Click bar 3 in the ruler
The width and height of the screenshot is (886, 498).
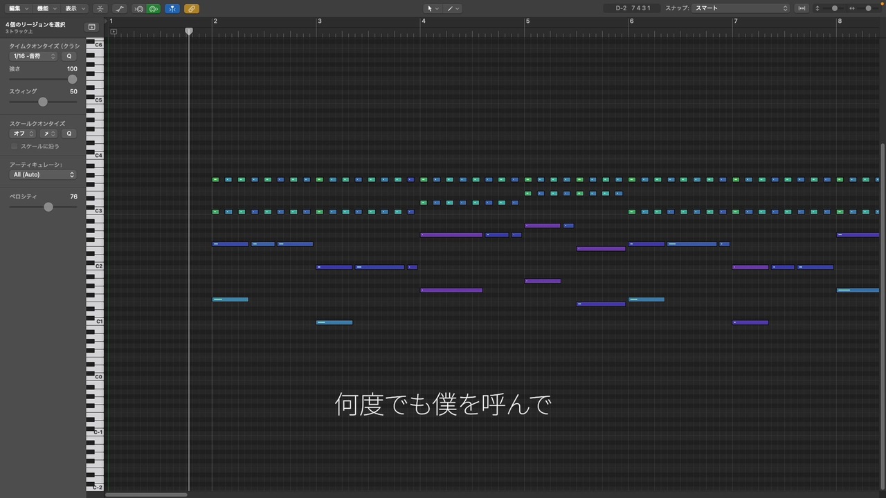[x=320, y=21]
